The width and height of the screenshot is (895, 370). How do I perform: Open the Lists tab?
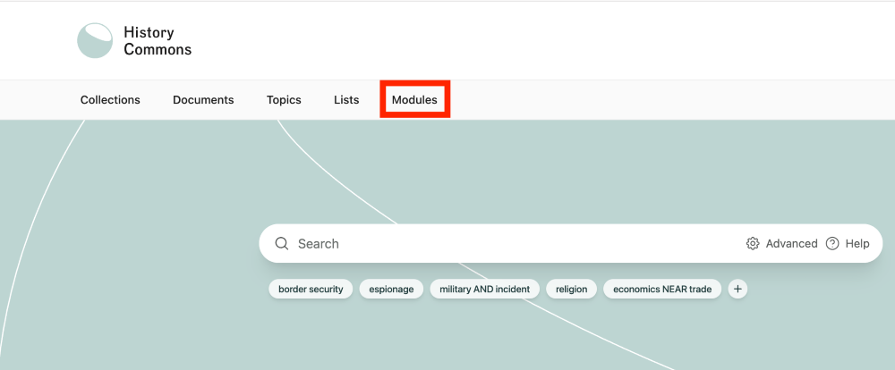pyautogui.click(x=346, y=100)
